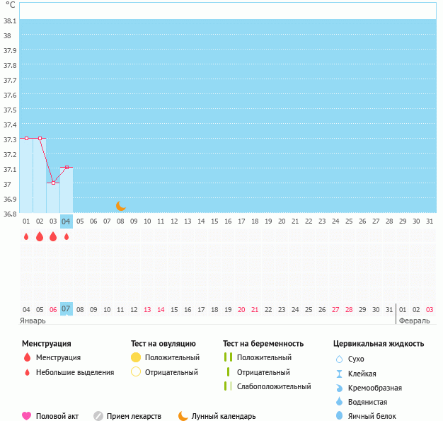Select highlighted calendar date 07
This screenshot has width=443, height=421.
pos(67,309)
